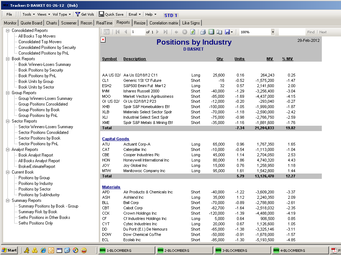Go to first page of the report
Viewport: 341px width, 255px height.
(x=118, y=32)
